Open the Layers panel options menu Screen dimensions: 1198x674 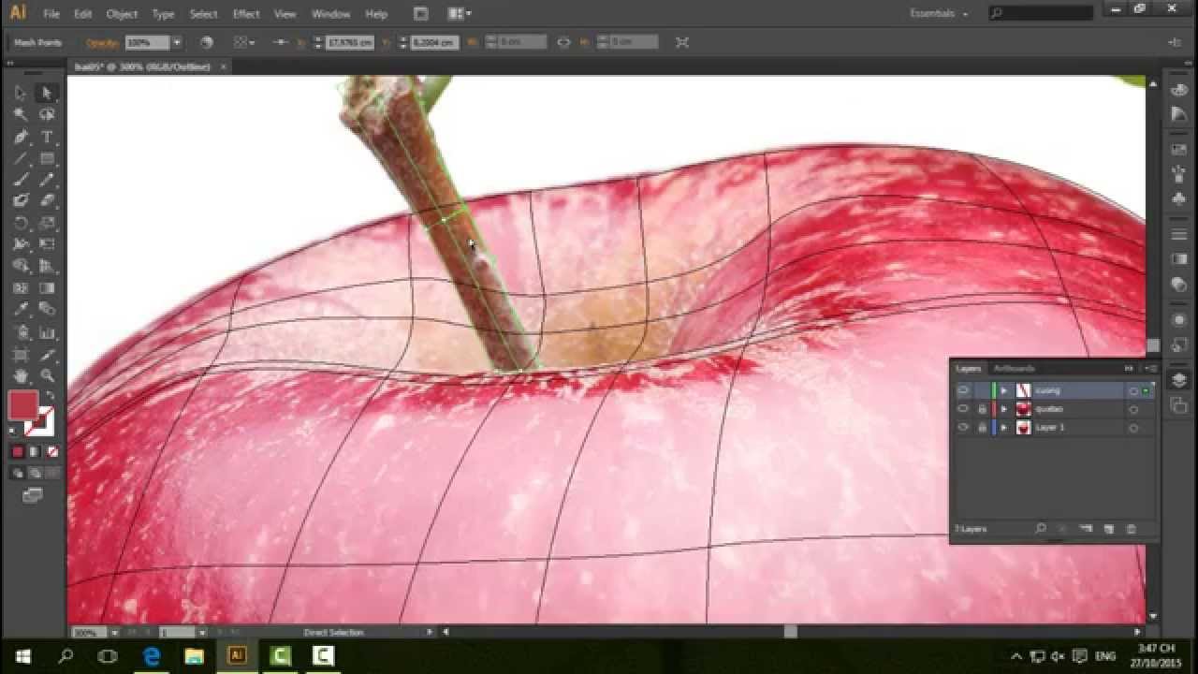click(1150, 369)
